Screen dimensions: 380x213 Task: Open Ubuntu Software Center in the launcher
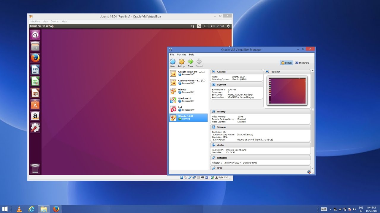(35, 104)
